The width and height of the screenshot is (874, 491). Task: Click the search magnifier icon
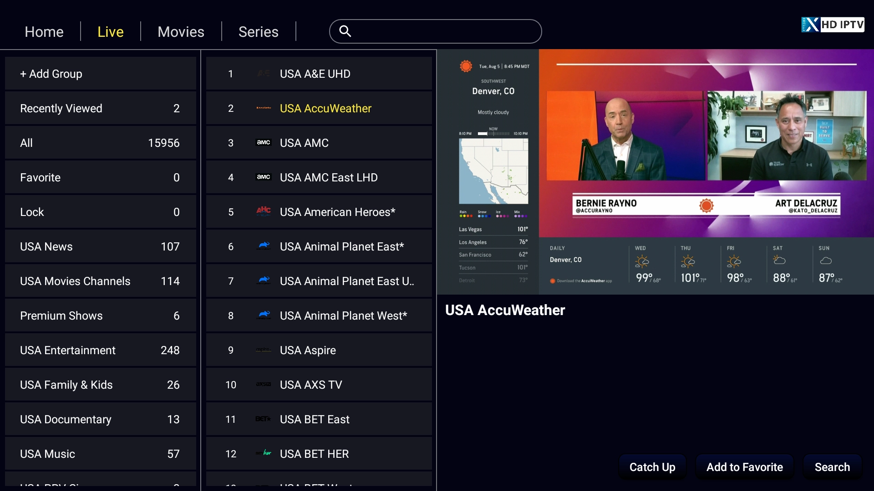click(x=345, y=31)
